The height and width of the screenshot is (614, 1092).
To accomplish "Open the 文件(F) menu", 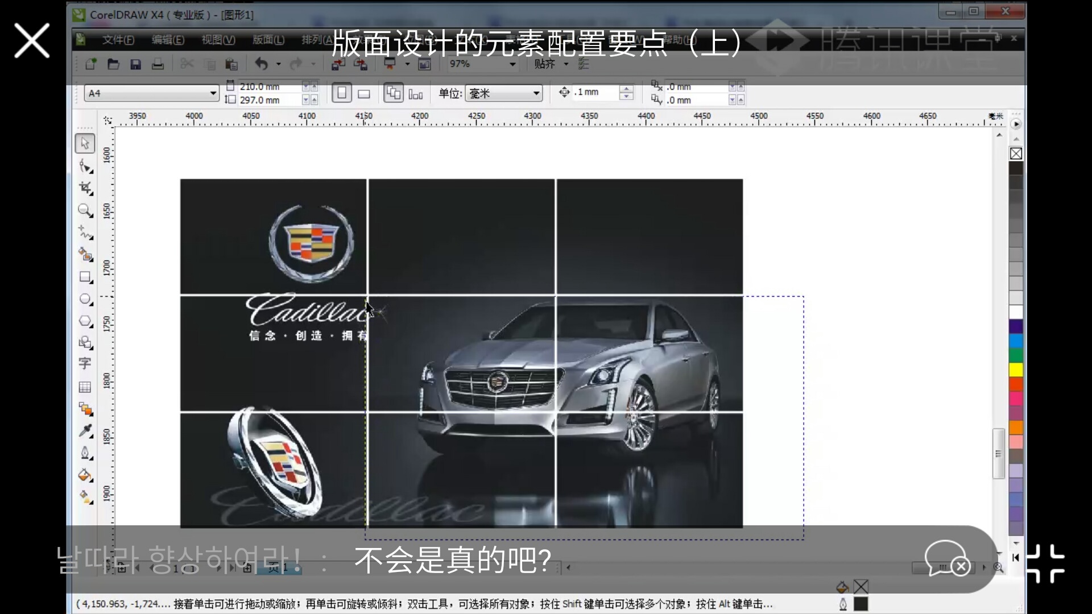I will [118, 40].
